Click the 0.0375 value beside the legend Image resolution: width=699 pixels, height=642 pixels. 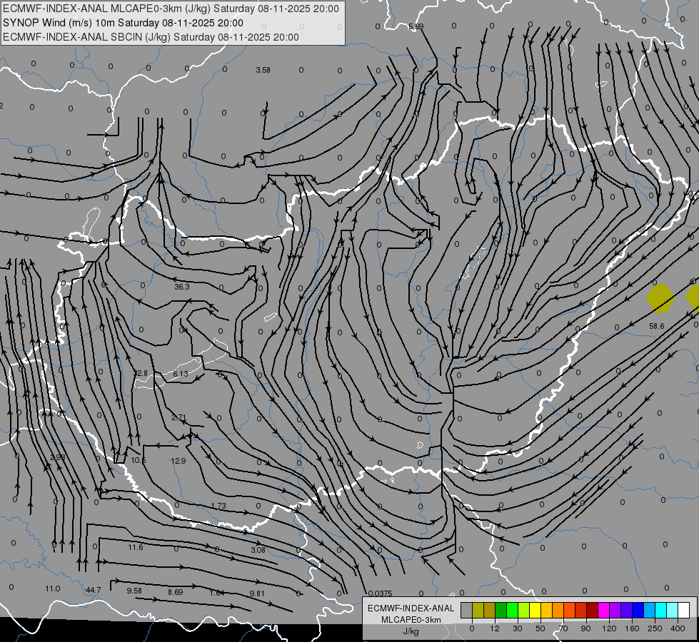coord(381,593)
